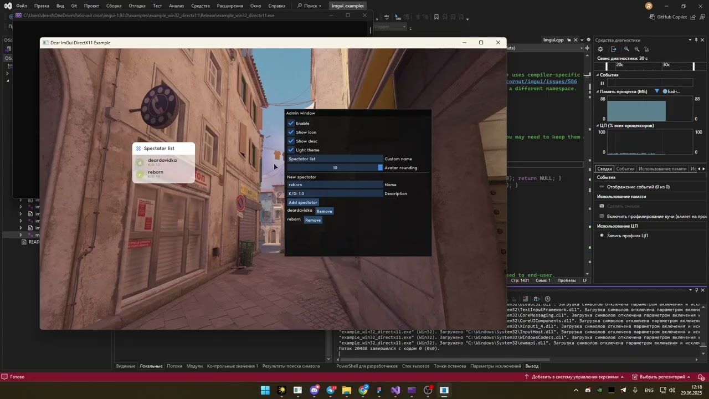Viewport: 709px width, 399px height.
Task: Open the Расширения menu
Action: (230, 6)
